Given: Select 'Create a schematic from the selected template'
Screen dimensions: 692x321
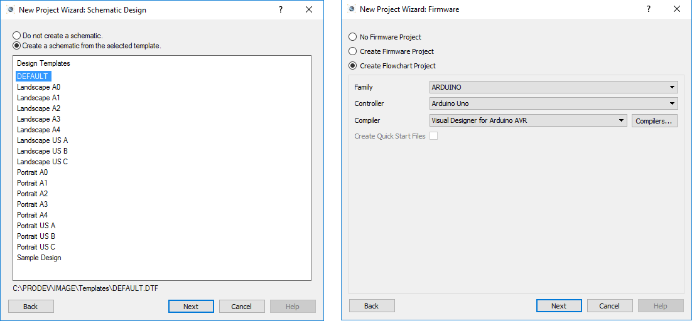Looking at the screenshot, I should tap(17, 46).
